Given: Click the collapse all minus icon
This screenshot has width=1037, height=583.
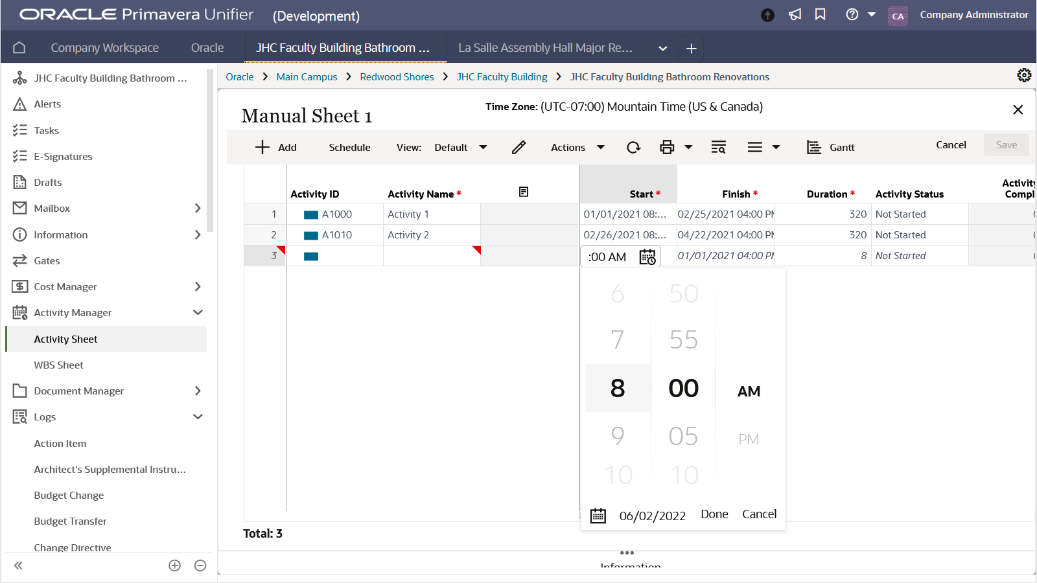Looking at the screenshot, I should click(200, 566).
